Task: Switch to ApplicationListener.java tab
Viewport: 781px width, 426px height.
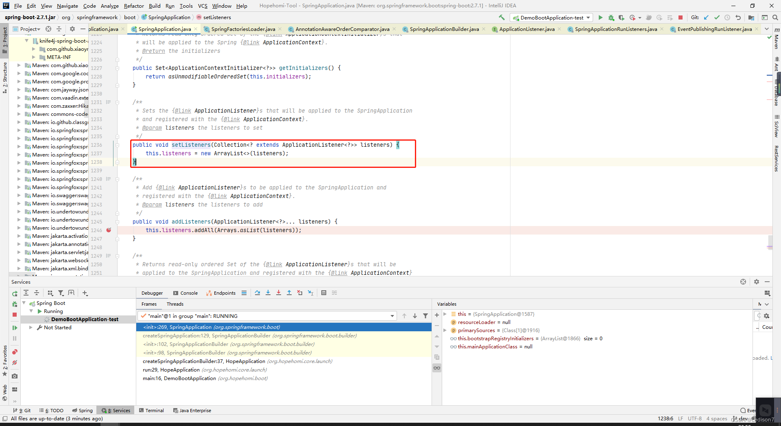Action: 527,29
